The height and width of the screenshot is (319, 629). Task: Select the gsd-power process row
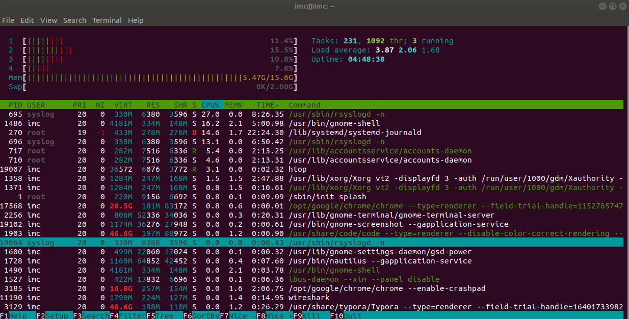312,252
